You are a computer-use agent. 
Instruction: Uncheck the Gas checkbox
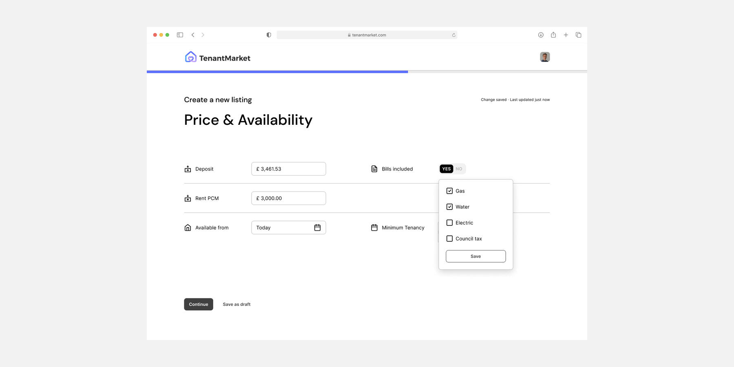449,190
